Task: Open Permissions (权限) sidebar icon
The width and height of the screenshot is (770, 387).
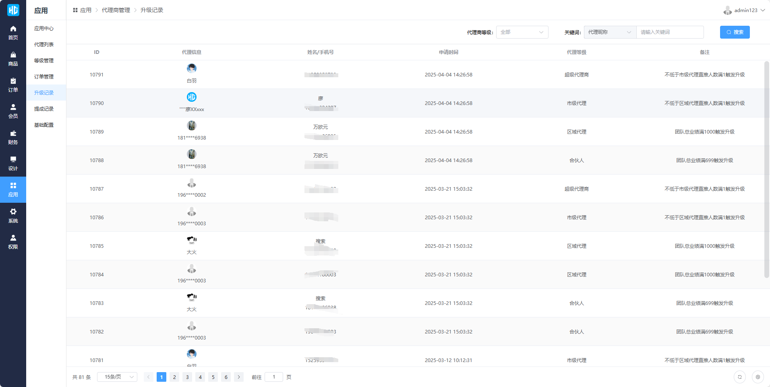Action: click(13, 242)
